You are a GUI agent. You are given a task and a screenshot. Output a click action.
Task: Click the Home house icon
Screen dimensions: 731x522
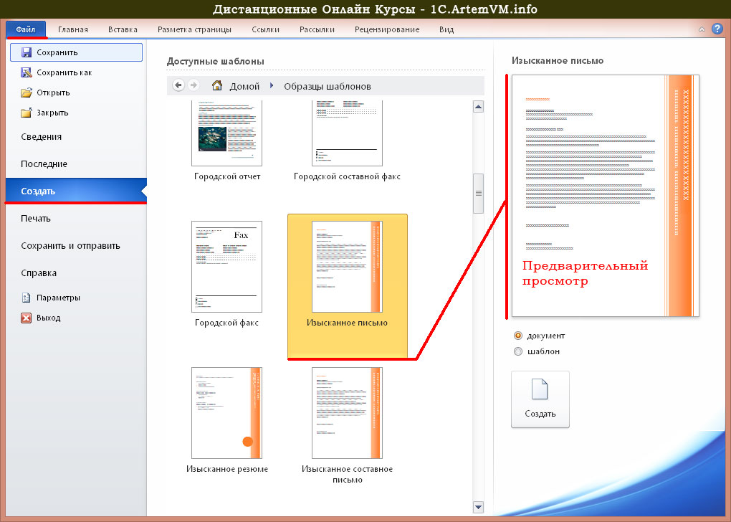click(216, 85)
